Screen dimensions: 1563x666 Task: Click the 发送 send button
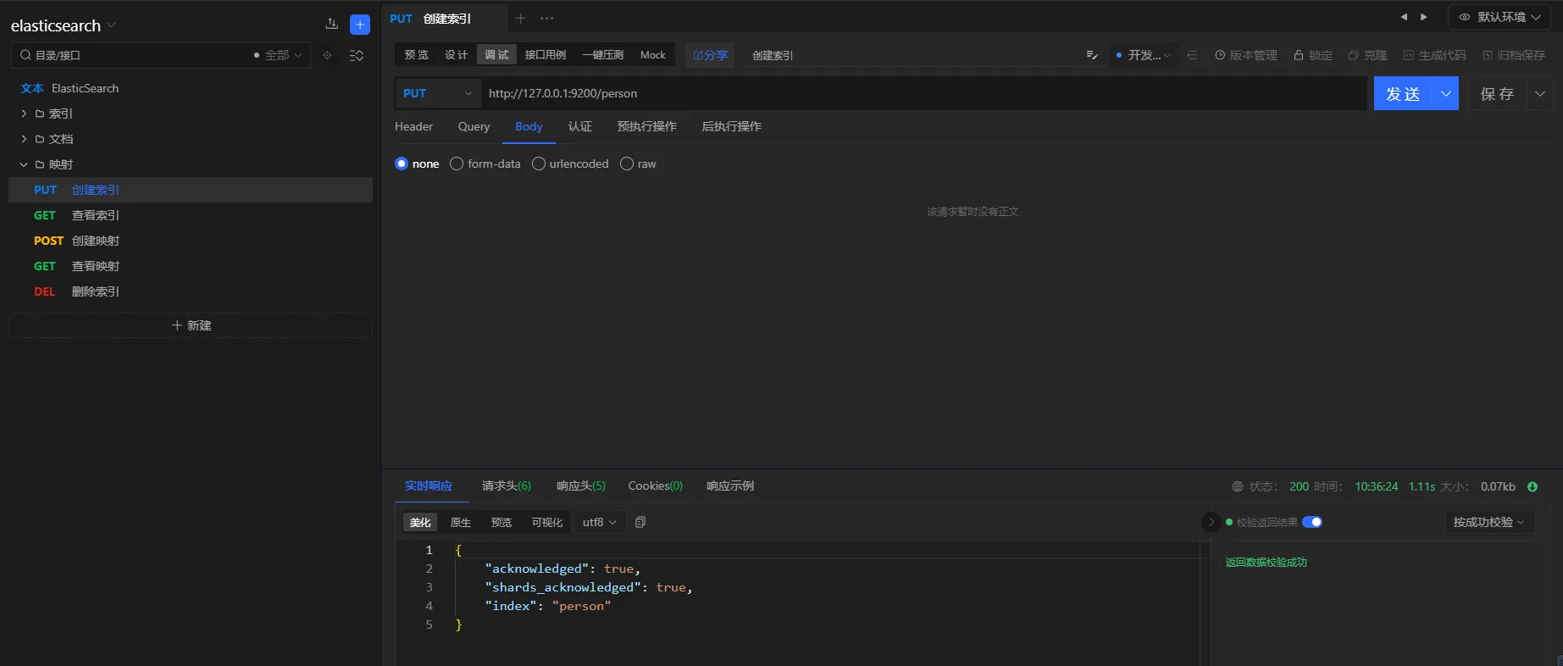[1402, 93]
